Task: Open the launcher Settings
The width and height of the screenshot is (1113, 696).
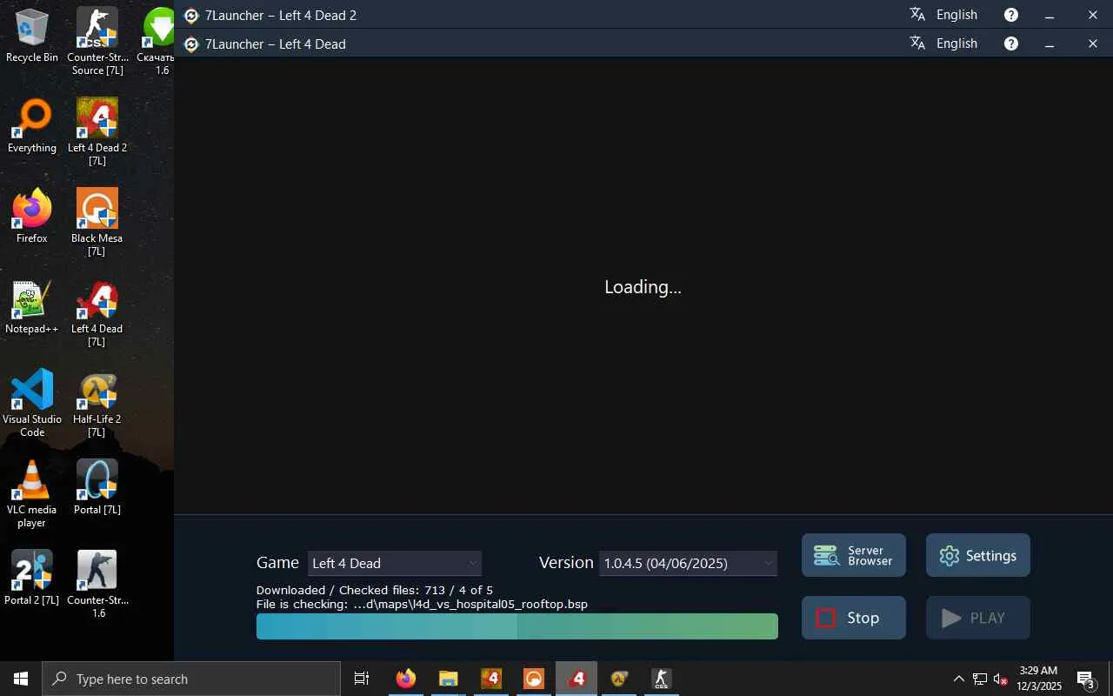Action: (978, 555)
